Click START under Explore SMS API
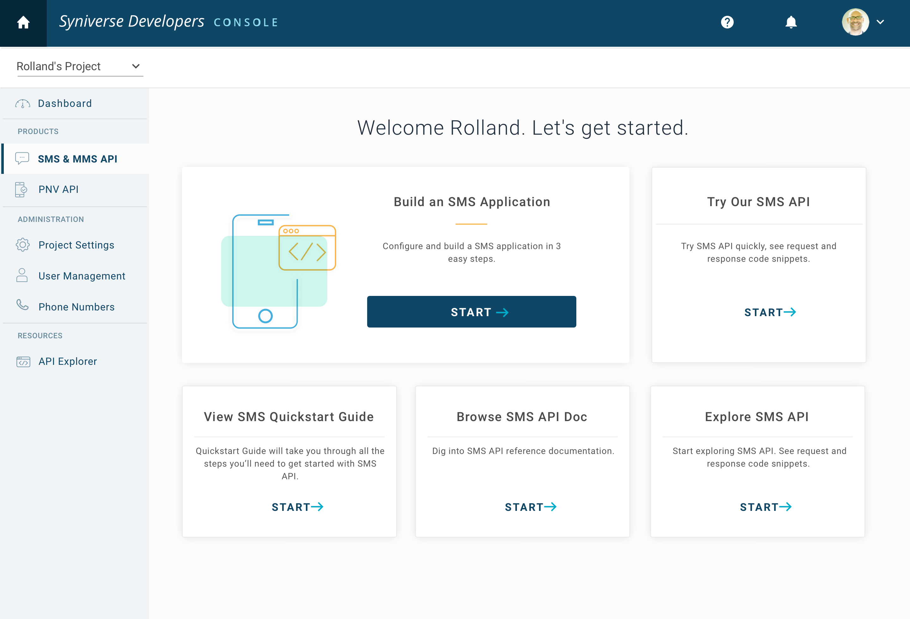This screenshot has height=619, width=910. click(x=766, y=507)
